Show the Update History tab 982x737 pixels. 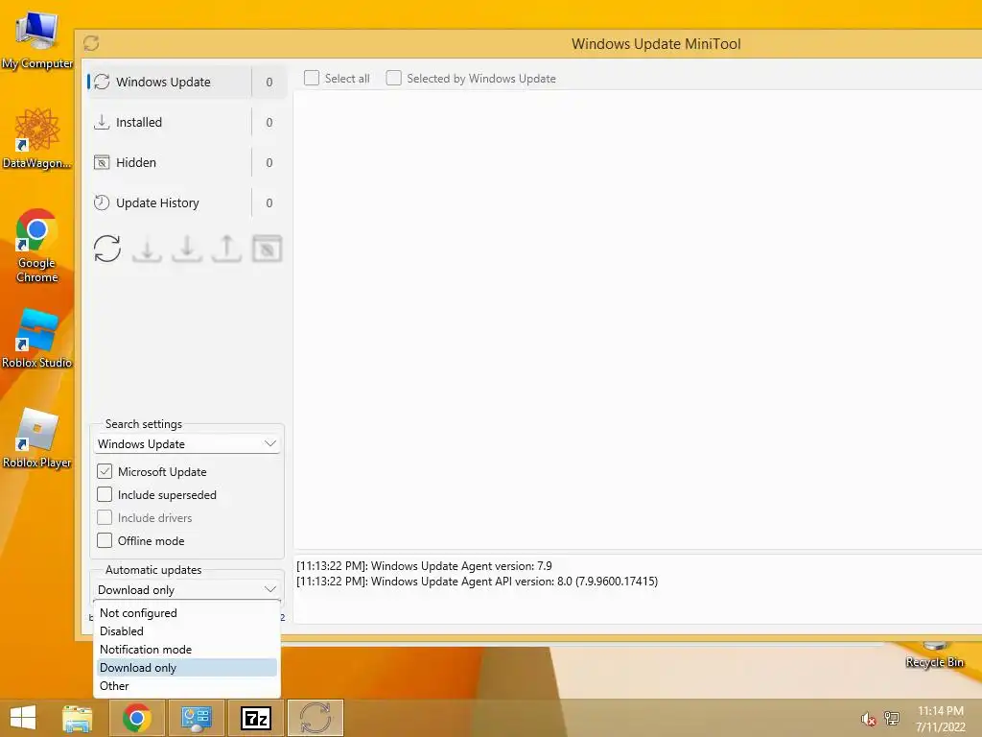(x=187, y=202)
